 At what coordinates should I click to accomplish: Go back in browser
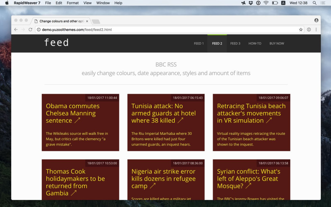(x=16, y=29)
